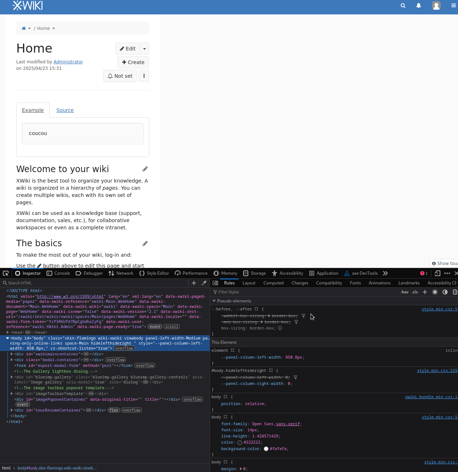
Task: Collapse the Pseudo-elements section
Action: (x=214, y=301)
